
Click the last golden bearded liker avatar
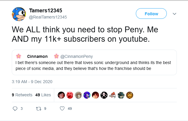(130, 95)
